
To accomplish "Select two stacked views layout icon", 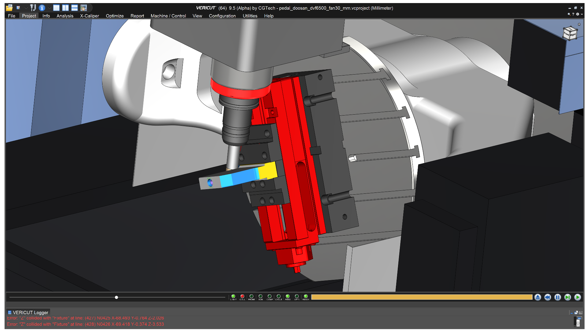I will pos(75,8).
